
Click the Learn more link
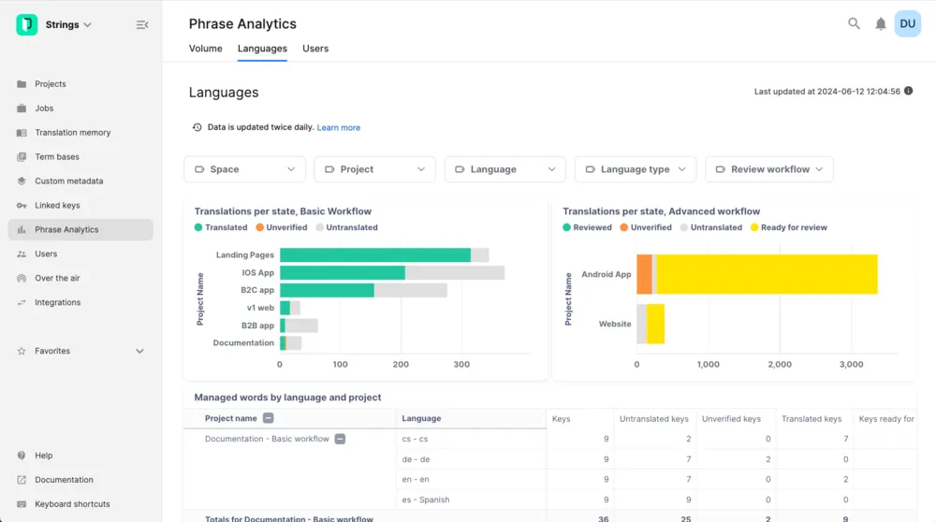click(339, 127)
